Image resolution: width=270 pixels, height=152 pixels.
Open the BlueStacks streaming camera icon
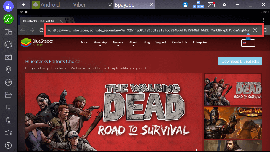(8, 7)
